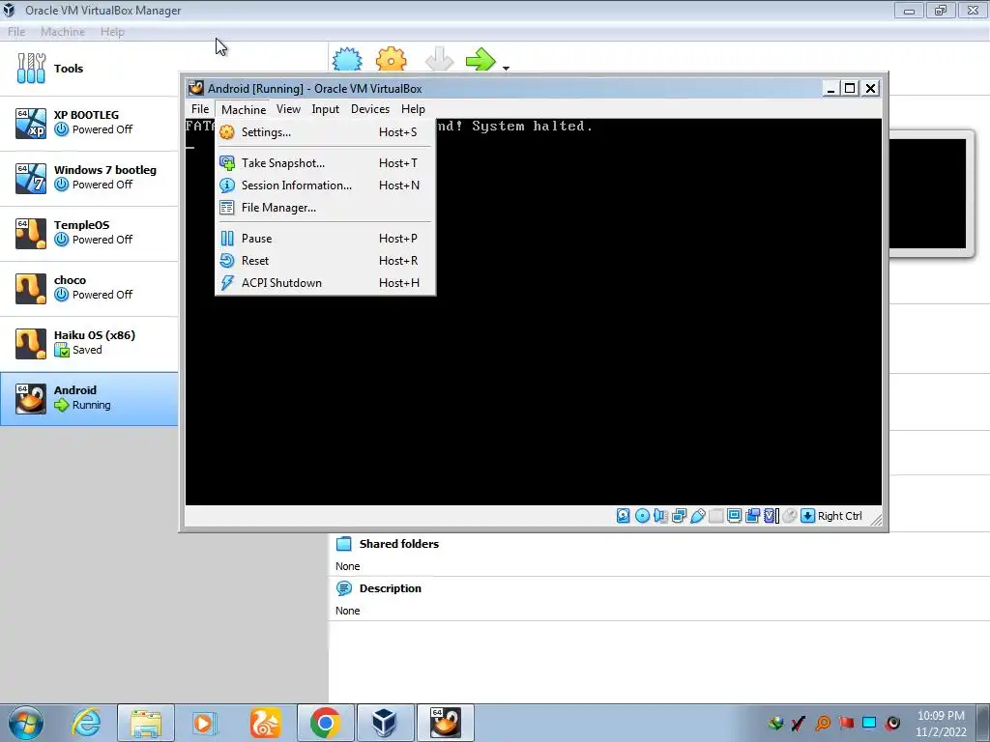
Task: Click the network adapters status icon
Action: (680, 516)
